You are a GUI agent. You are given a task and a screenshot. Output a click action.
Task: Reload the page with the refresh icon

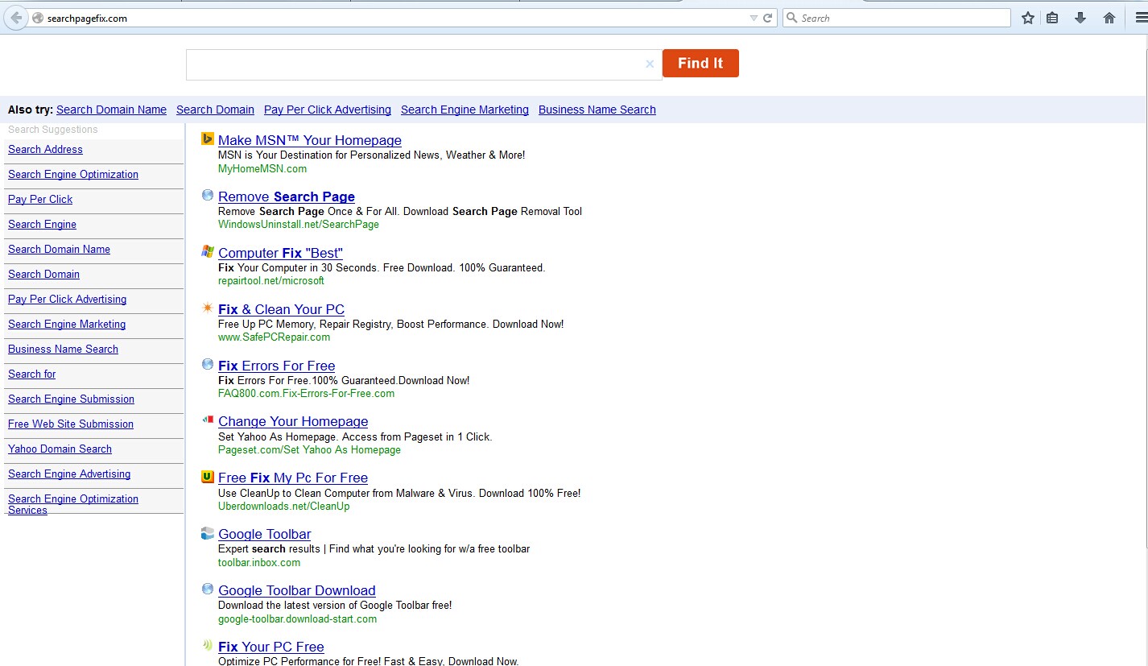coord(768,18)
